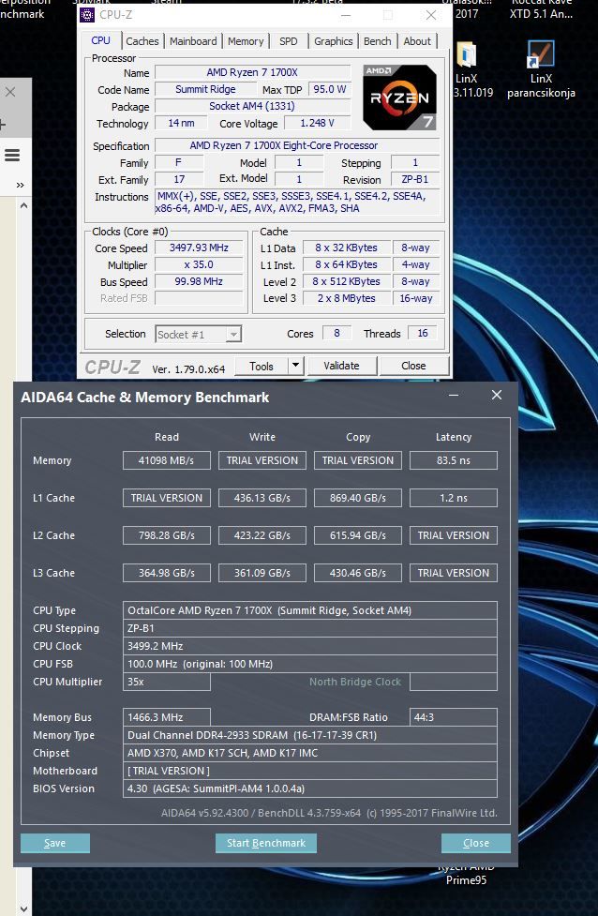Open the Socket #1 selection dropdown
The width and height of the screenshot is (598, 916).
(x=199, y=334)
